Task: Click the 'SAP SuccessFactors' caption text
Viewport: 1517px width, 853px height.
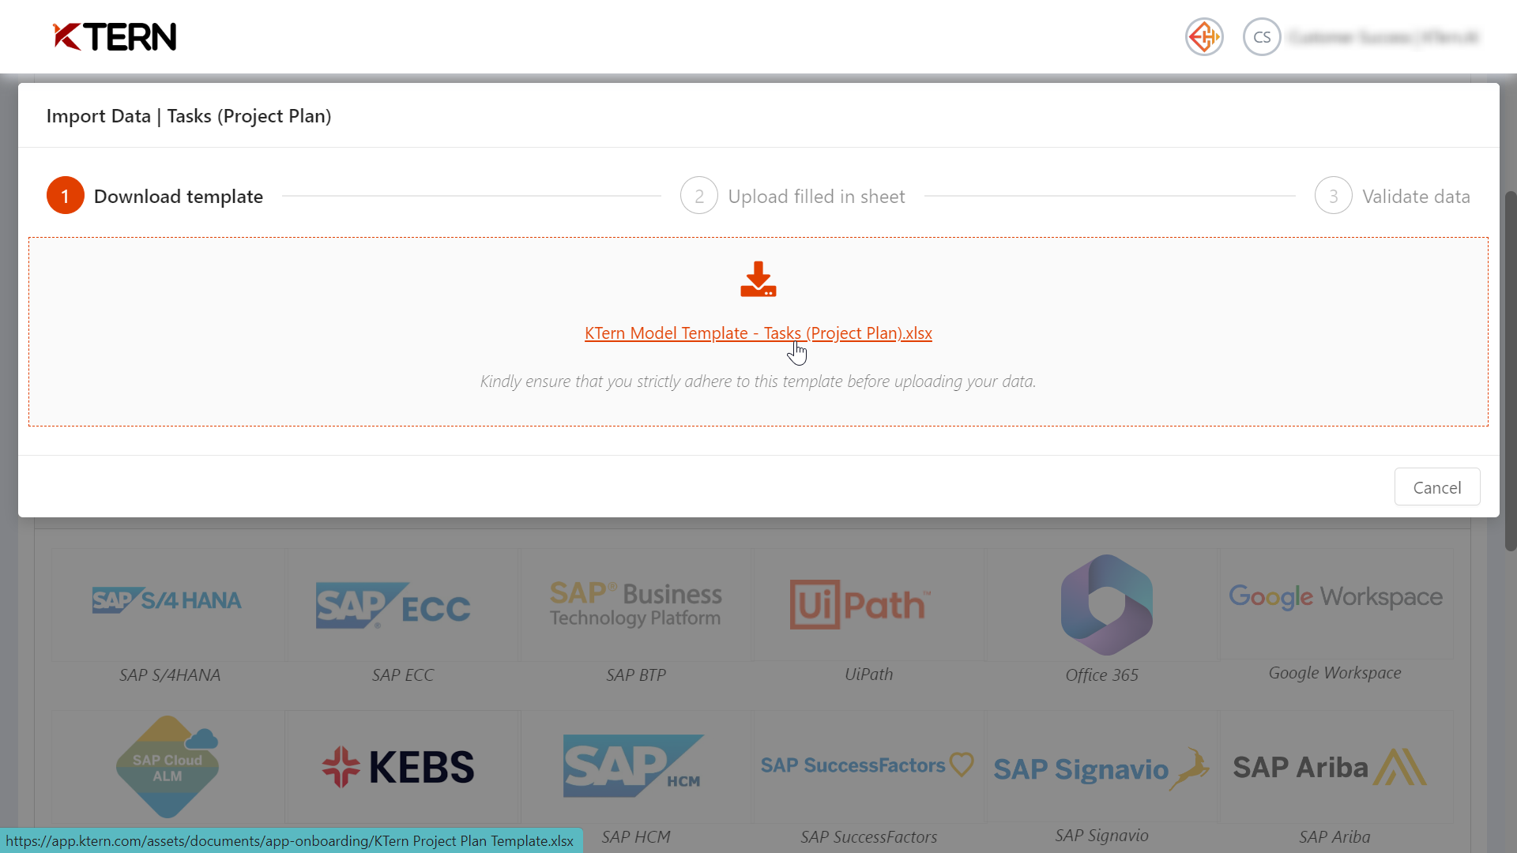Action: coord(868,837)
